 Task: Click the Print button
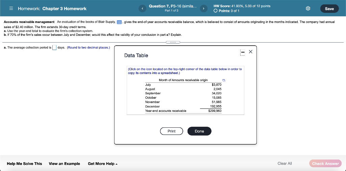(x=171, y=131)
